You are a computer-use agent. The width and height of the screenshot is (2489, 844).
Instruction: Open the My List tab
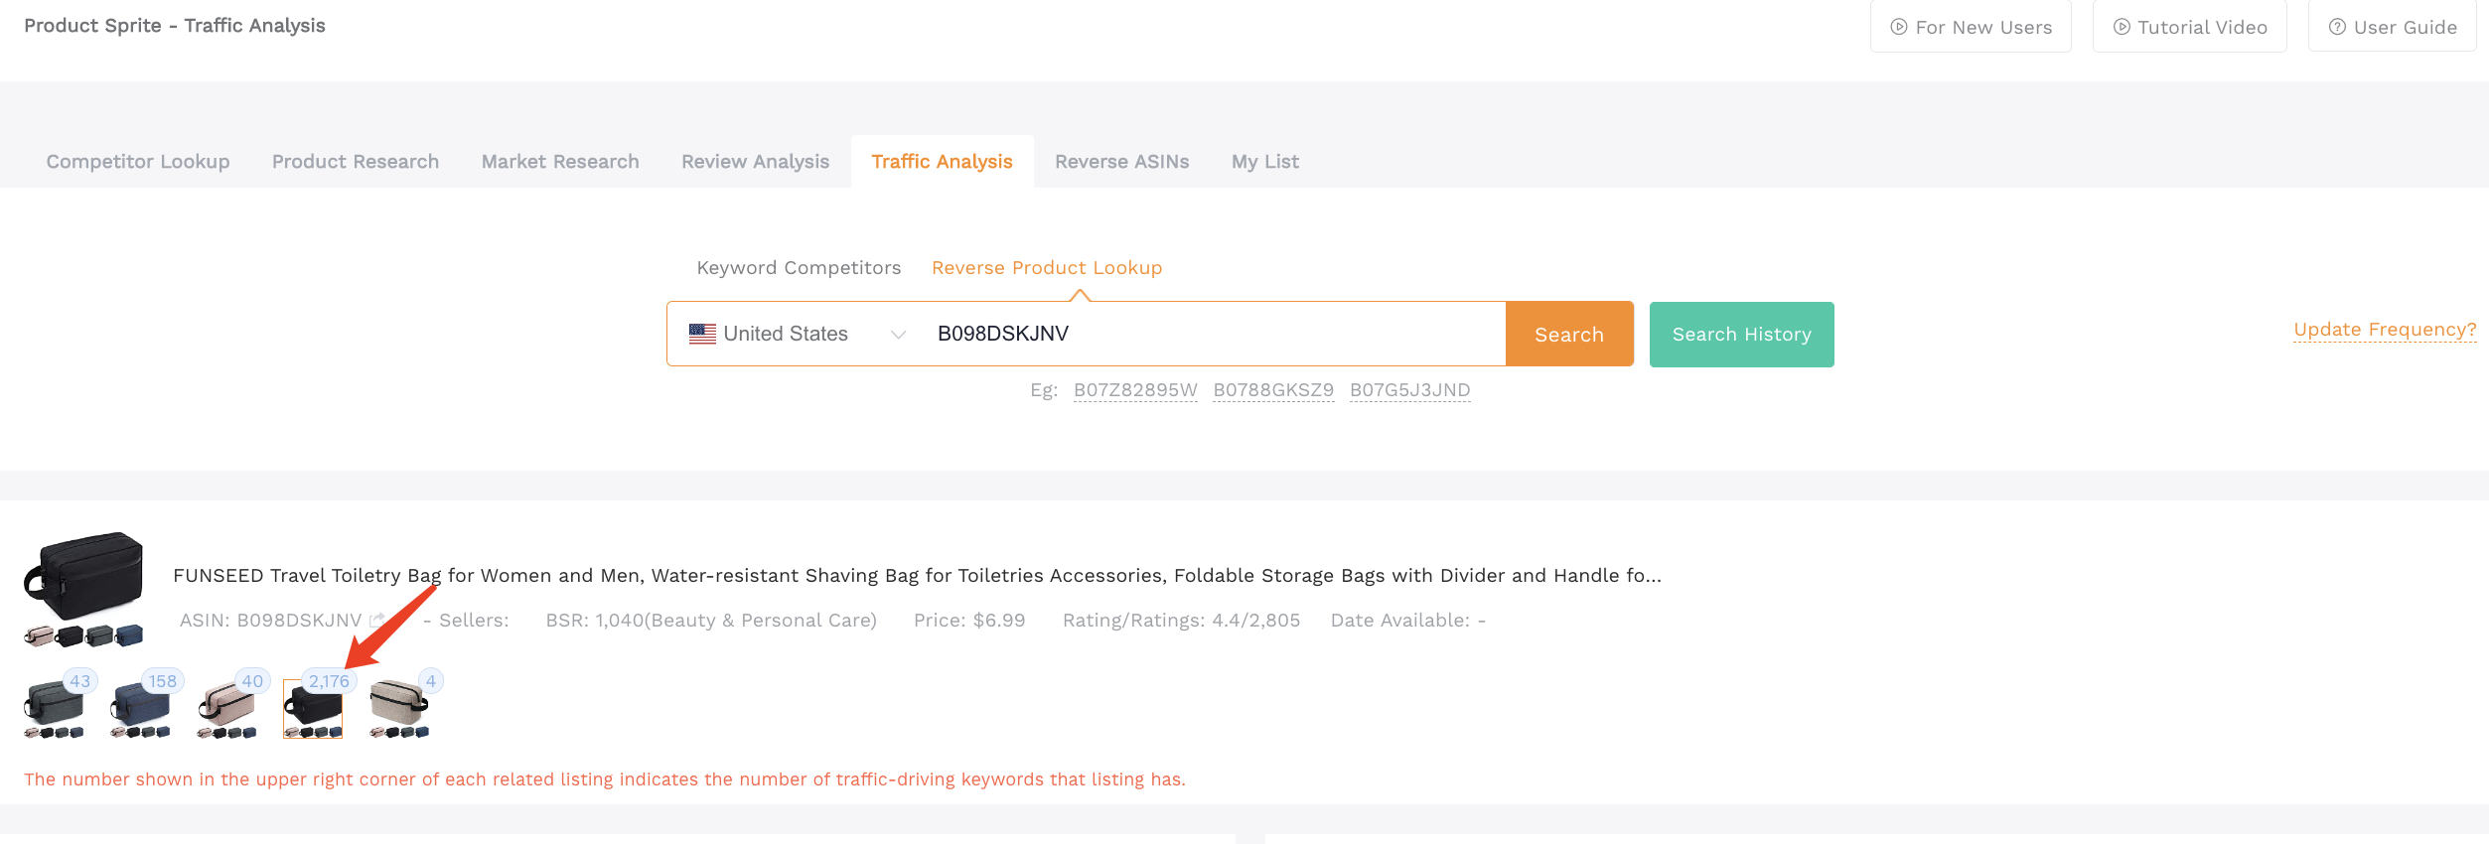1265,161
